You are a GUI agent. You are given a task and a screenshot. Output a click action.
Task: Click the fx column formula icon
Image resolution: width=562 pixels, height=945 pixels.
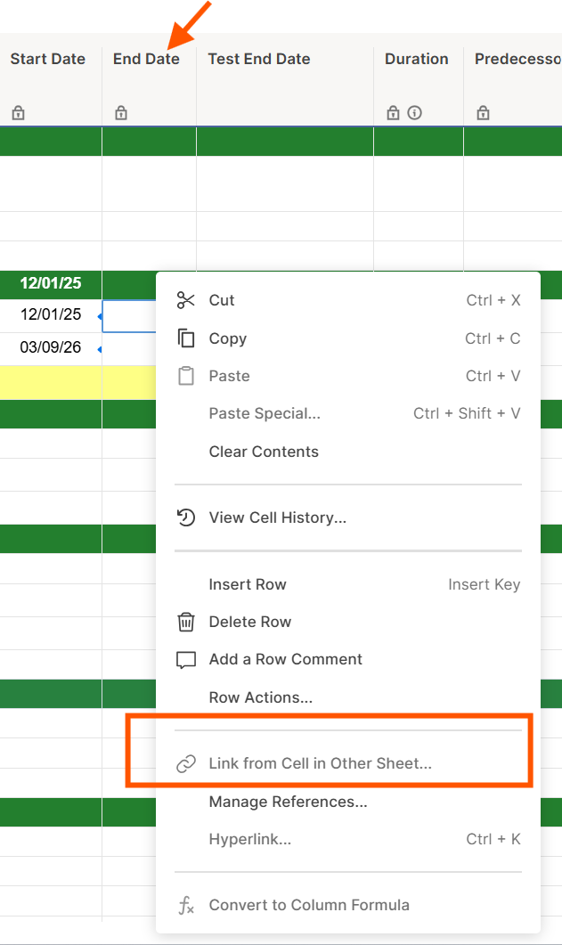(x=186, y=906)
